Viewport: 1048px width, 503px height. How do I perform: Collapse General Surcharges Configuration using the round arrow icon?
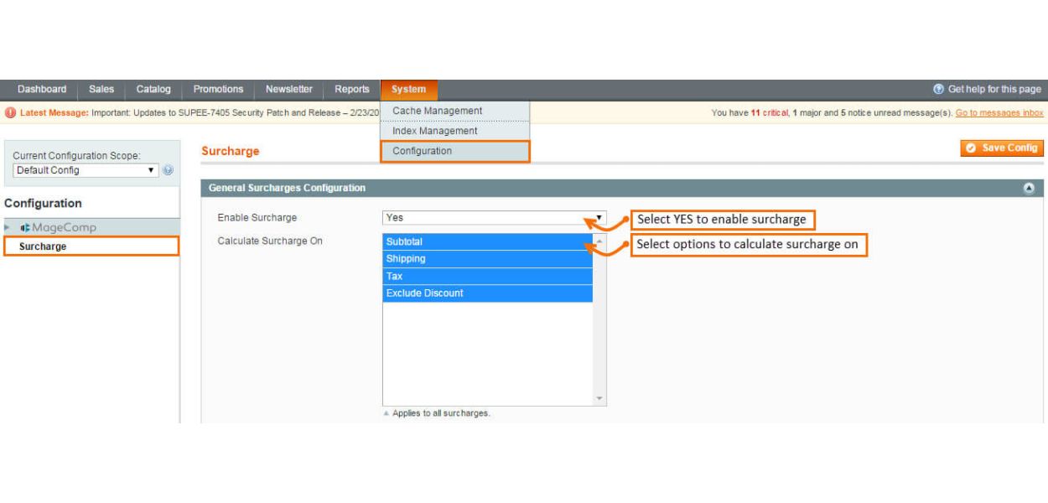click(1029, 189)
